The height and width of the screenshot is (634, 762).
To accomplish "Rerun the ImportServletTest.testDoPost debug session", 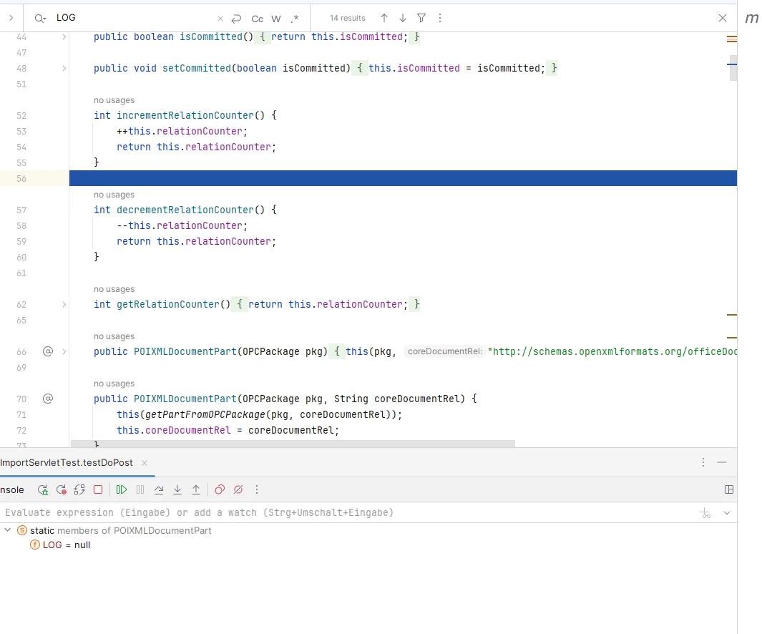I will (43, 490).
